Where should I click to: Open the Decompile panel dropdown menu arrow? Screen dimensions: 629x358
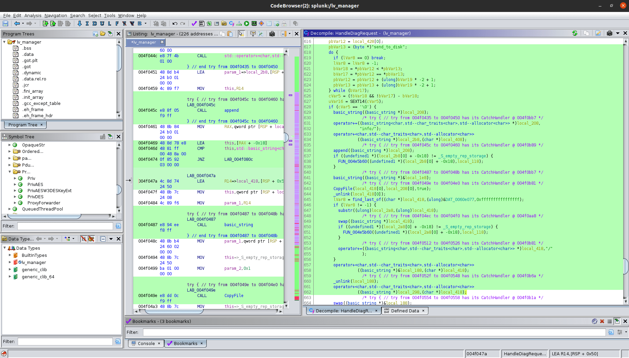(x=617, y=33)
